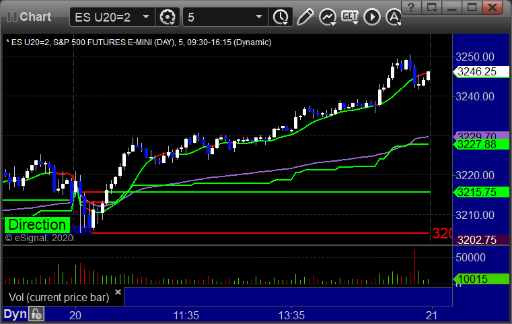This screenshot has height=324, width=512.
Task: Click the 10015 volume value tag
Action: pos(481,279)
